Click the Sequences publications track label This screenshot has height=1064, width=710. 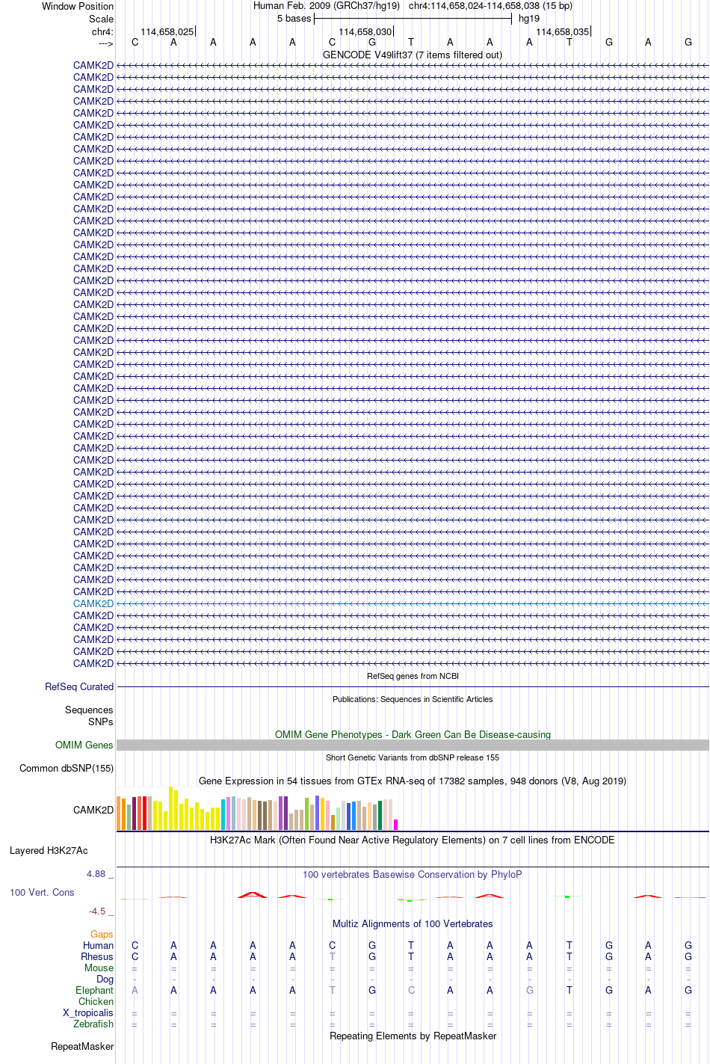coord(89,710)
